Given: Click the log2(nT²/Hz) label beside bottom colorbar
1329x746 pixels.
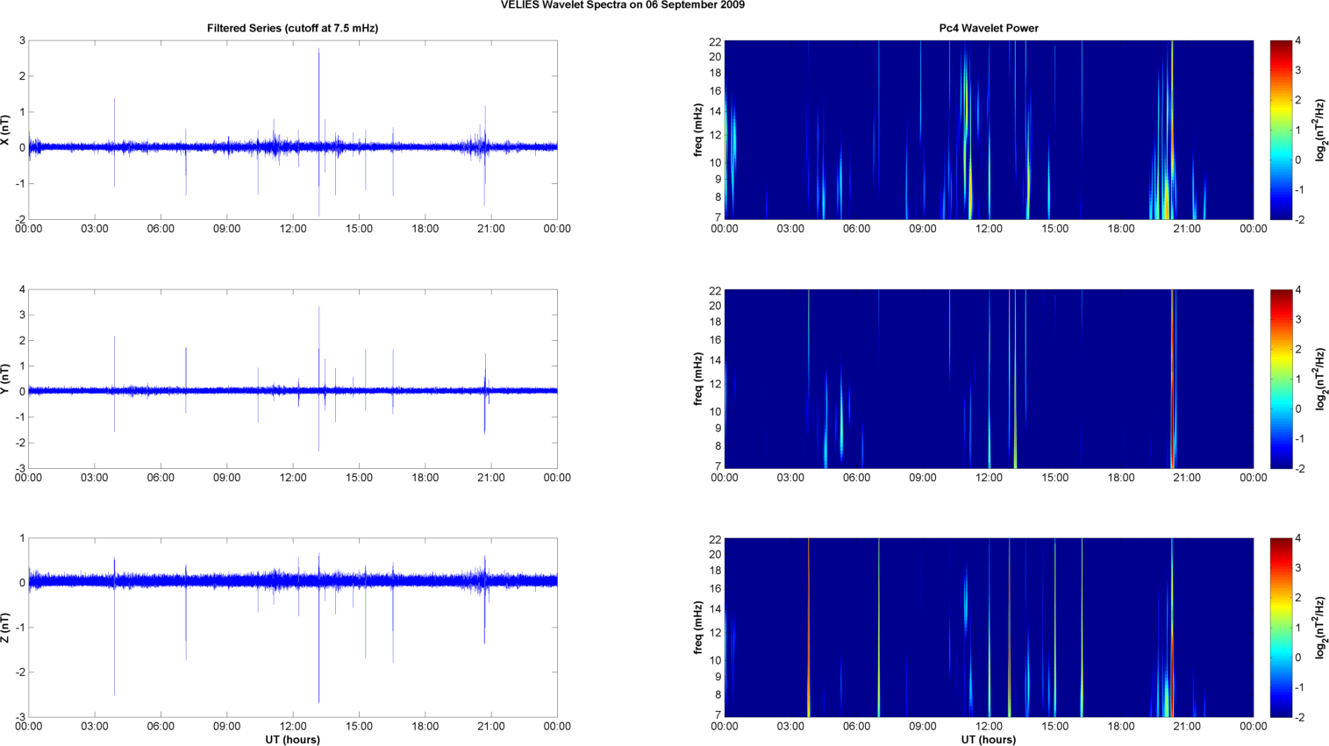Looking at the screenshot, I should coord(1319,628).
